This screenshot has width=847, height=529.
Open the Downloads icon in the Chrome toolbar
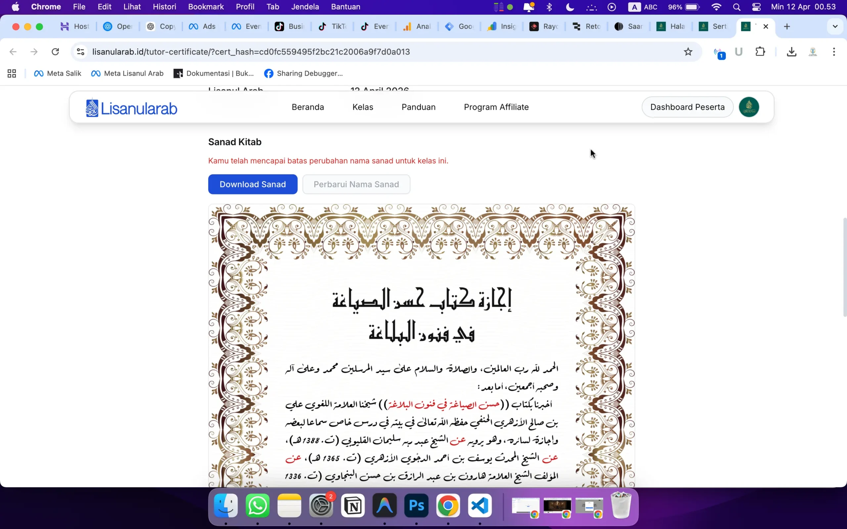(791, 52)
